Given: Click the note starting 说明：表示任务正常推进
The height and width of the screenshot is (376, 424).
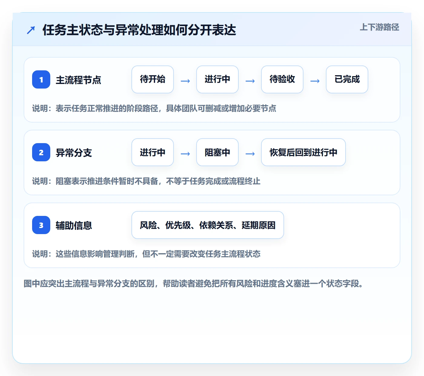Looking at the screenshot, I should [154, 109].
